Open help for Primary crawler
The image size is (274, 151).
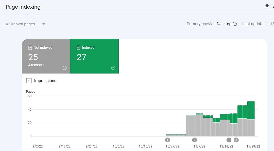coord(235,24)
